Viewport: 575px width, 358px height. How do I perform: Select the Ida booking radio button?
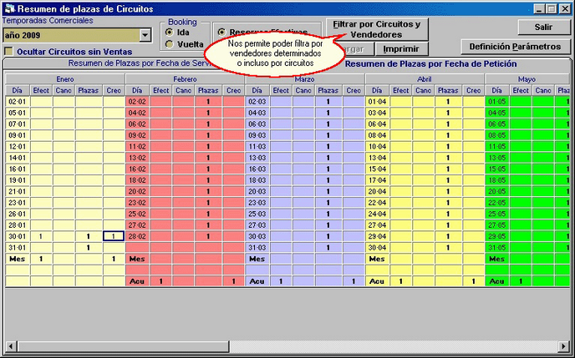(170, 32)
